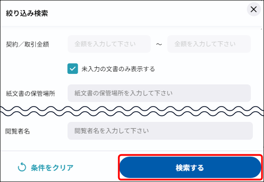Click the 条件をクリア text link
264x182 pixels.
52,167
